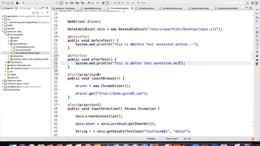Collapse the src/main/java folder
Image resolution: width=260 pixels, height=146 pixels.
[x=6, y=34]
